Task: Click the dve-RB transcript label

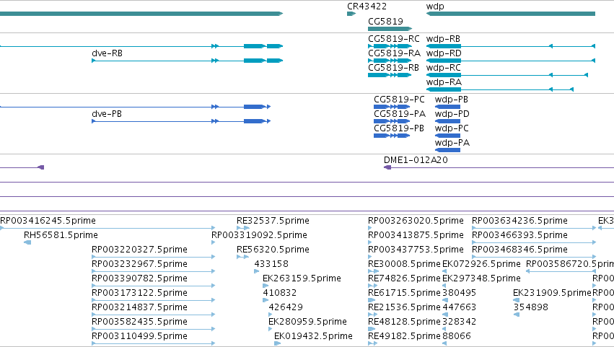Action: [107, 53]
